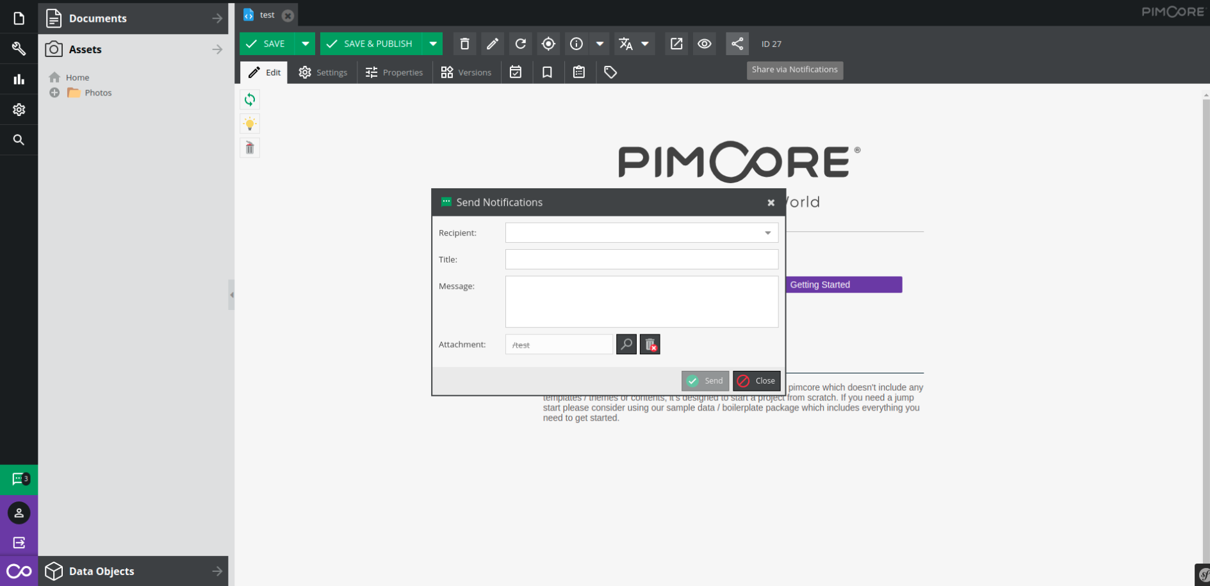1210x586 pixels.
Task: Delete the document with the trash toolbar icon
Action: 465,44
